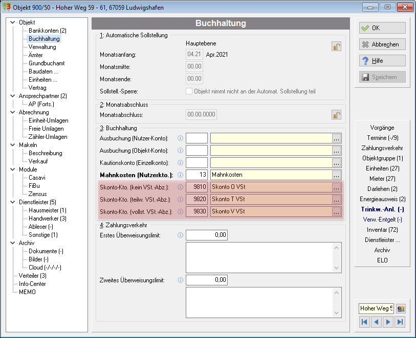Image resolution: width=416 pixels, height=338 pixels.
Task: Click the lock icon in Automatische Sollstellung
Action: coord(336,46)
